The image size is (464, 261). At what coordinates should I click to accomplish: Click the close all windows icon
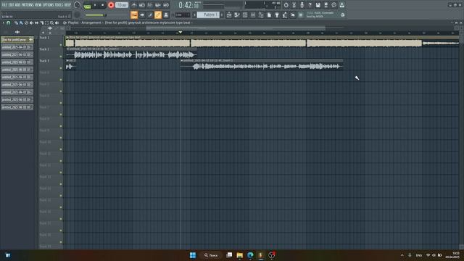click(x=293, y=14)
